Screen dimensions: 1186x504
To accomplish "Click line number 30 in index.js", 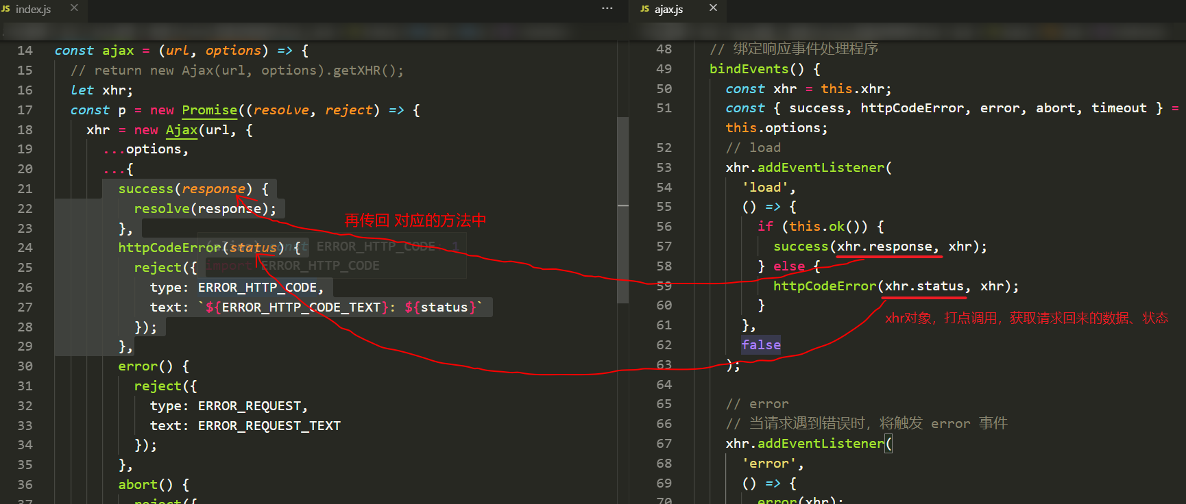I will tap(25, 366).
